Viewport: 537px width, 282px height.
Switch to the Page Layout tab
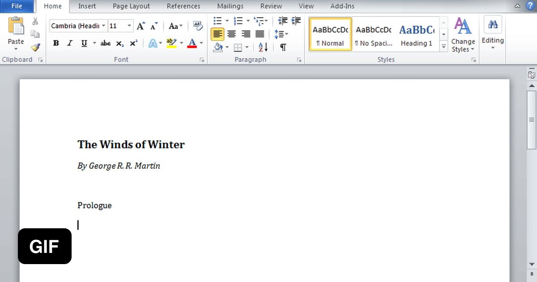pyautogui.click(x=131, y=6)
